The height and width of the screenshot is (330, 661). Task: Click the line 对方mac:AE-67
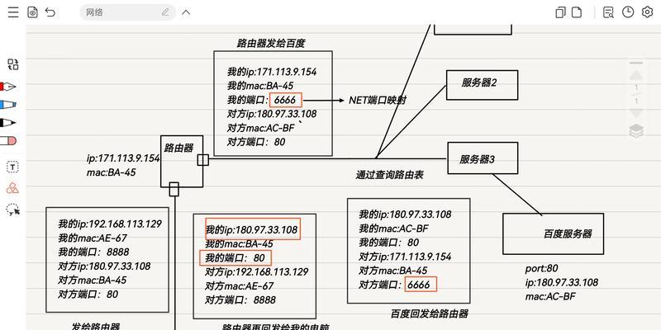(x=239, y=286)
